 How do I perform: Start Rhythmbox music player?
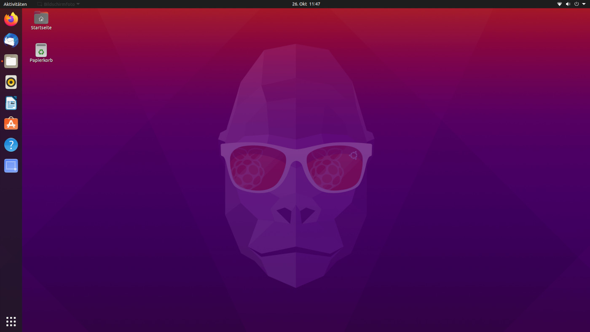[11, 82]
